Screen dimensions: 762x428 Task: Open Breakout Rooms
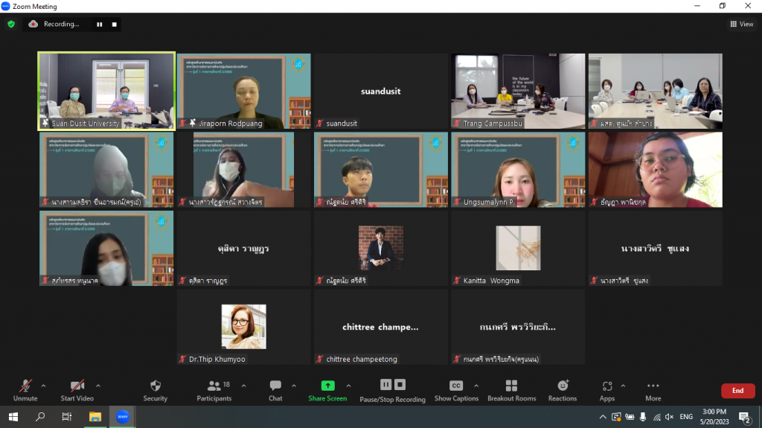tap(511, 389)
